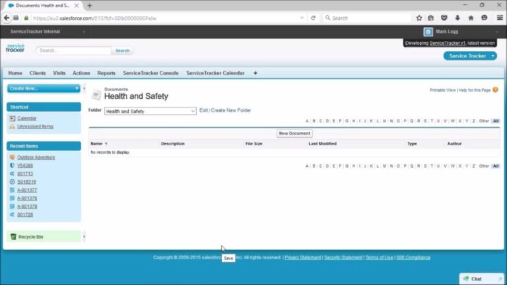Open the Firefox downloads arrow icon
The image size is (507, 285).
[x=457, y=18]
